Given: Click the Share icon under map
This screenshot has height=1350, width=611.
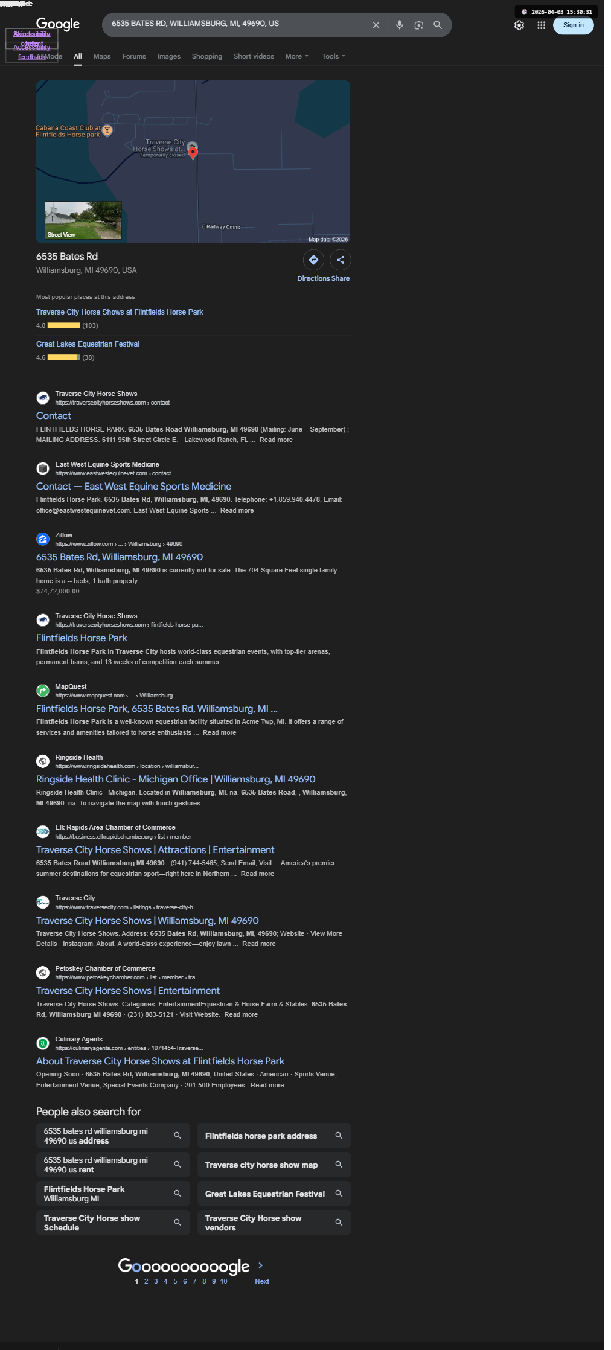Looking at the screenshot, I should coord(341,260).
